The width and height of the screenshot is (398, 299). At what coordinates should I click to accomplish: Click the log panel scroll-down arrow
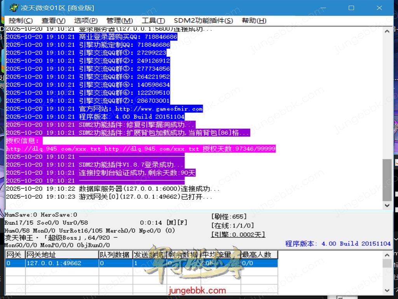point(387,205)
